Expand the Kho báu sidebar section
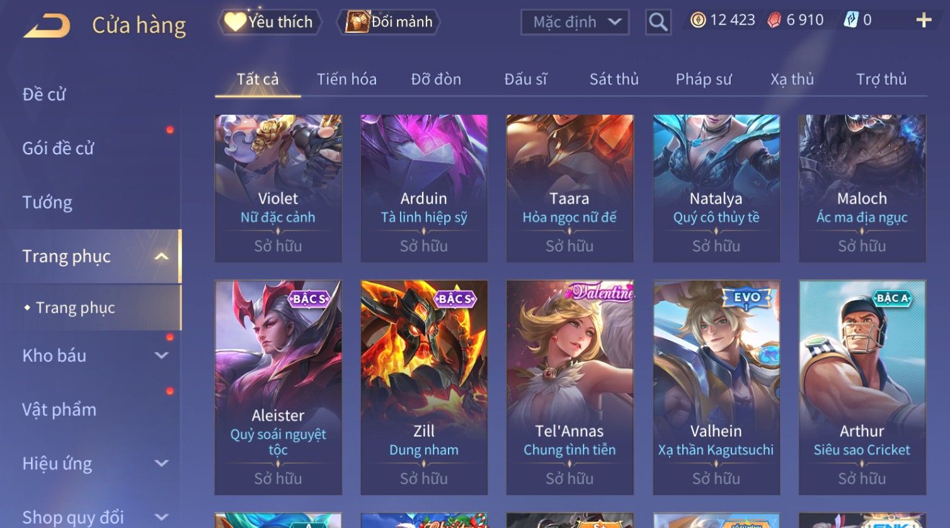The image size is (950, 528). [162, 355]
